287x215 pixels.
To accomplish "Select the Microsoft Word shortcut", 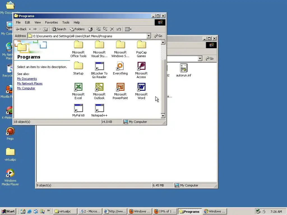I will [x=141, y=91].
